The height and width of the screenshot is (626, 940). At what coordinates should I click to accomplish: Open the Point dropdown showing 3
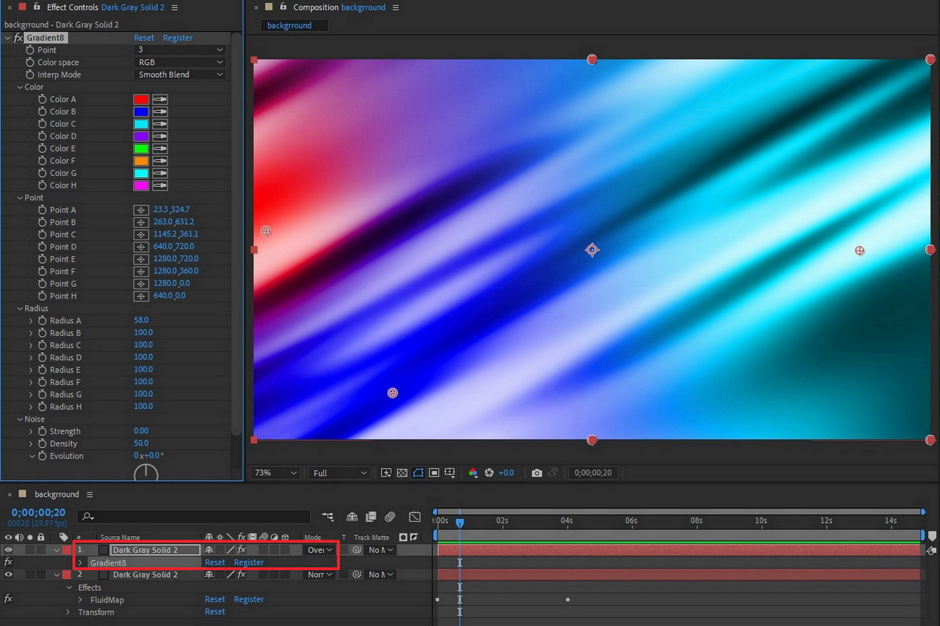pos(180,49)
